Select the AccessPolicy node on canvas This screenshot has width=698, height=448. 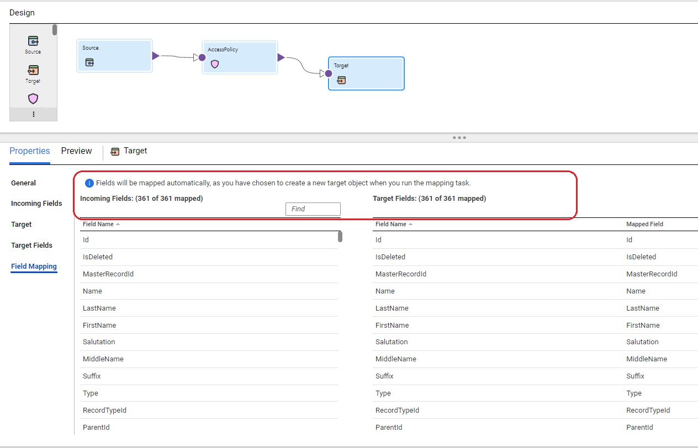pyautogui.click(x=240, y=57)
